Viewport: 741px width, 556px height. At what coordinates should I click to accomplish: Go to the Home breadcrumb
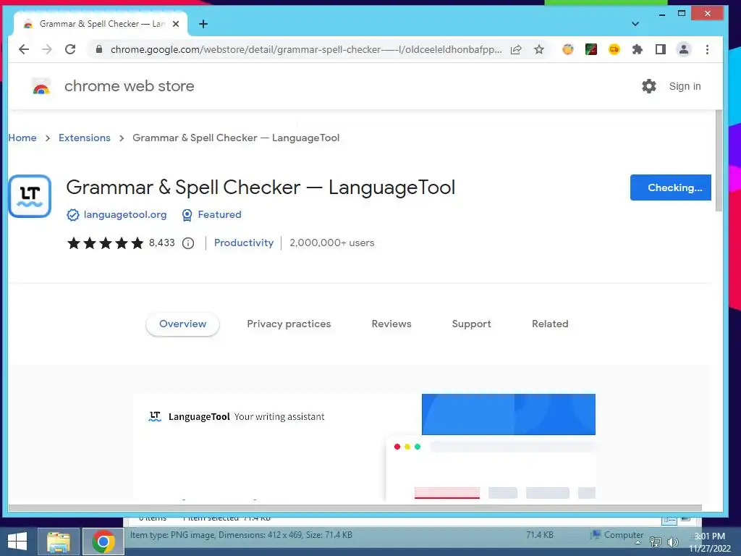pos(22,138)
